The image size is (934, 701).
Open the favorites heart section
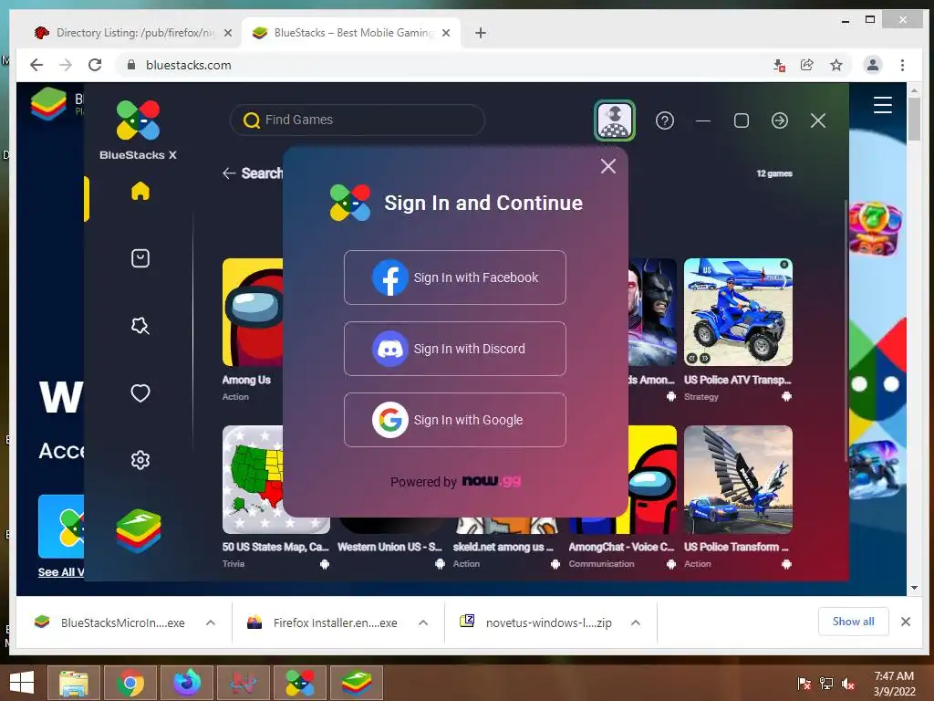pos(140,392)
